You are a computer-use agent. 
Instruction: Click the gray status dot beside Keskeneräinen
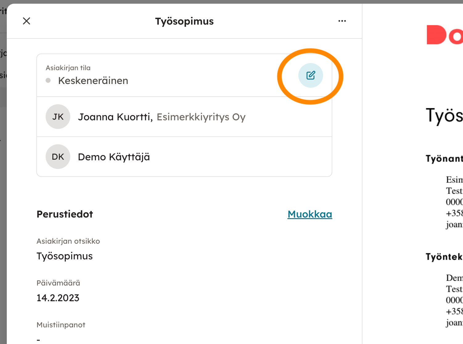(x=48, y=81)
